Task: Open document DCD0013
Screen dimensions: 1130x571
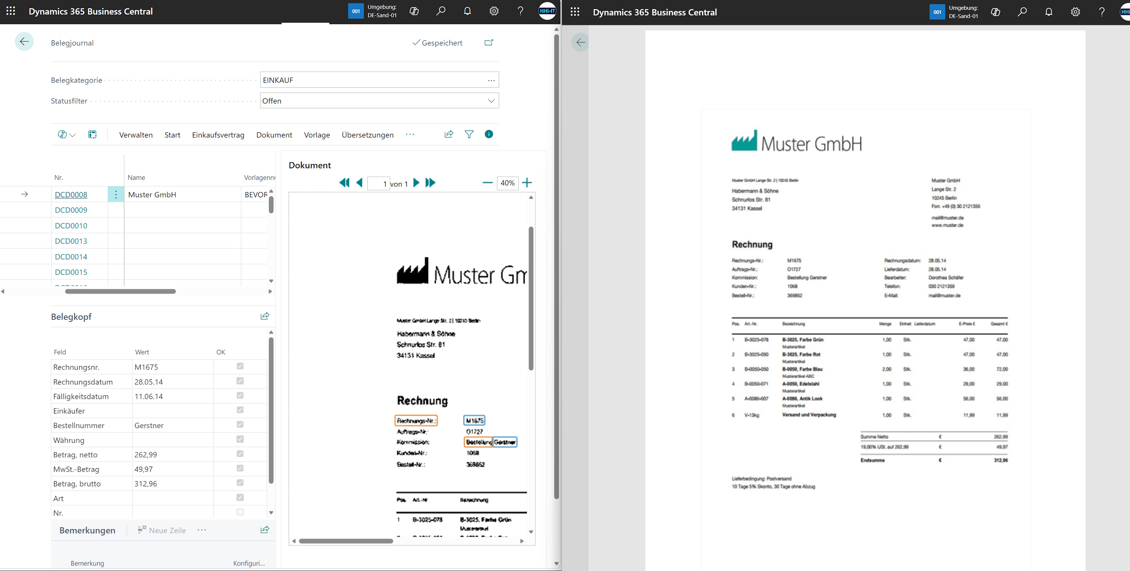Action: (71, 241)
